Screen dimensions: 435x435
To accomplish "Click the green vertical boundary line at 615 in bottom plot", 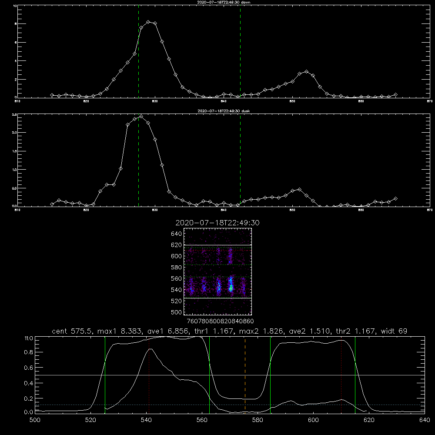I will coord(355,375).
